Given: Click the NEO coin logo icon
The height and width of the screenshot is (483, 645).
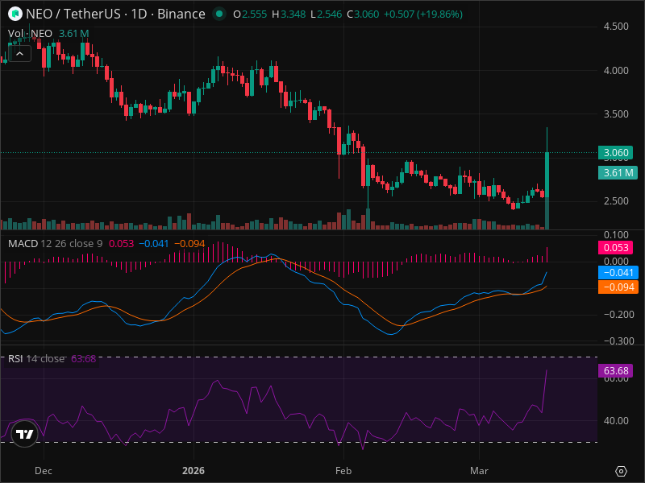Looking at the screenshot, I should (x=15, y=14).
